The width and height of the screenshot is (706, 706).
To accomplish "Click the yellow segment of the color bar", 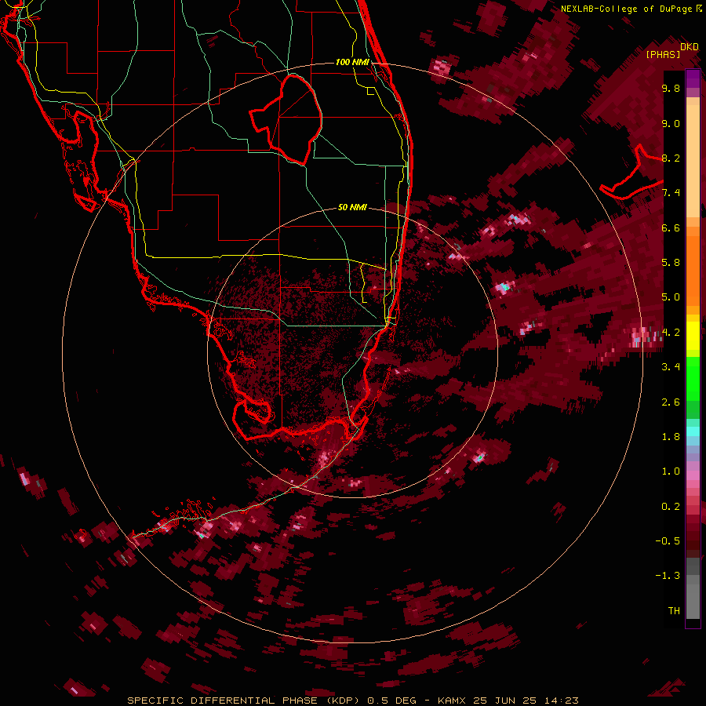I will pos(693,336).
